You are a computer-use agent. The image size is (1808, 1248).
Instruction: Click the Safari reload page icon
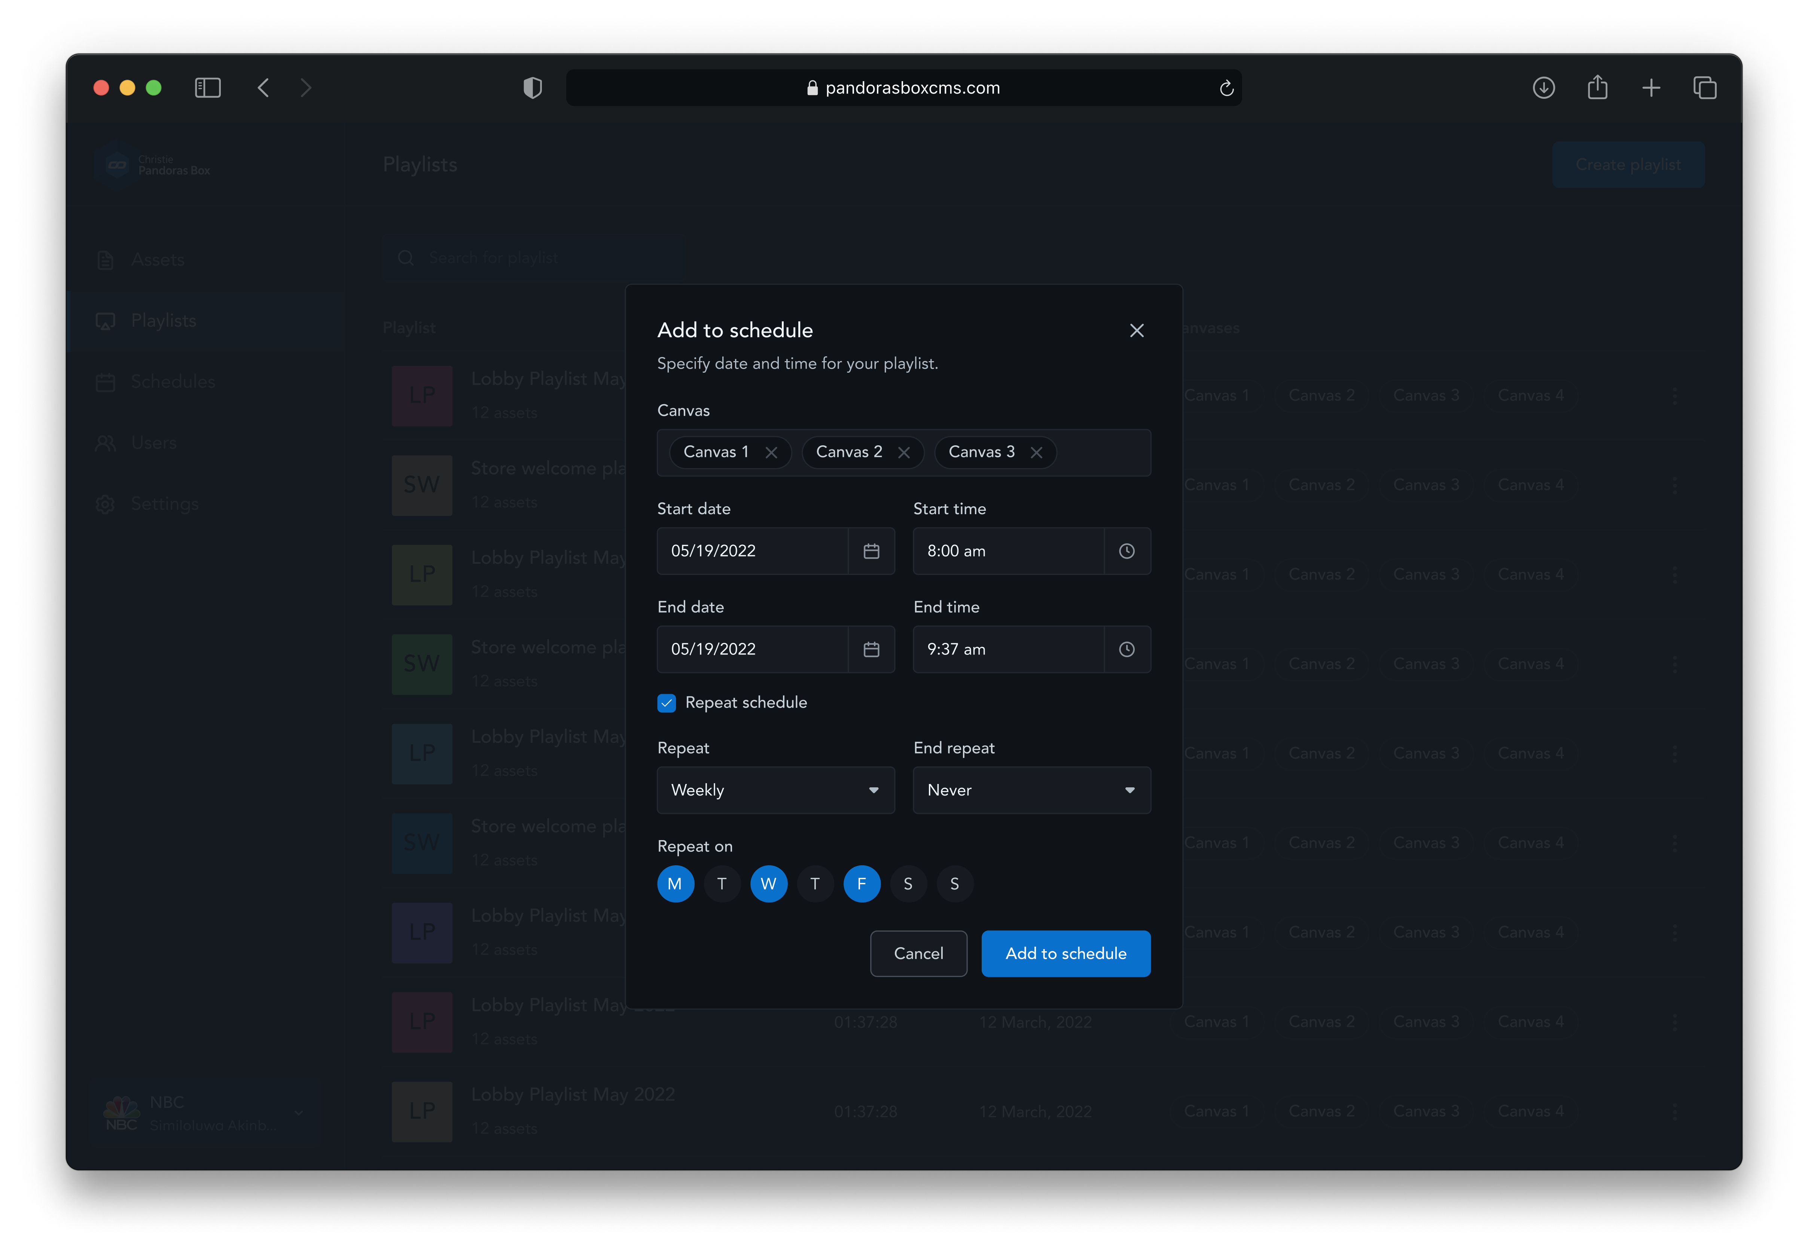coord(1226,88)
